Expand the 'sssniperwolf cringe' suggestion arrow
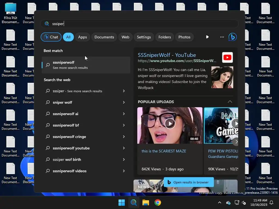The image size is (279, 209). click(124, 137)
